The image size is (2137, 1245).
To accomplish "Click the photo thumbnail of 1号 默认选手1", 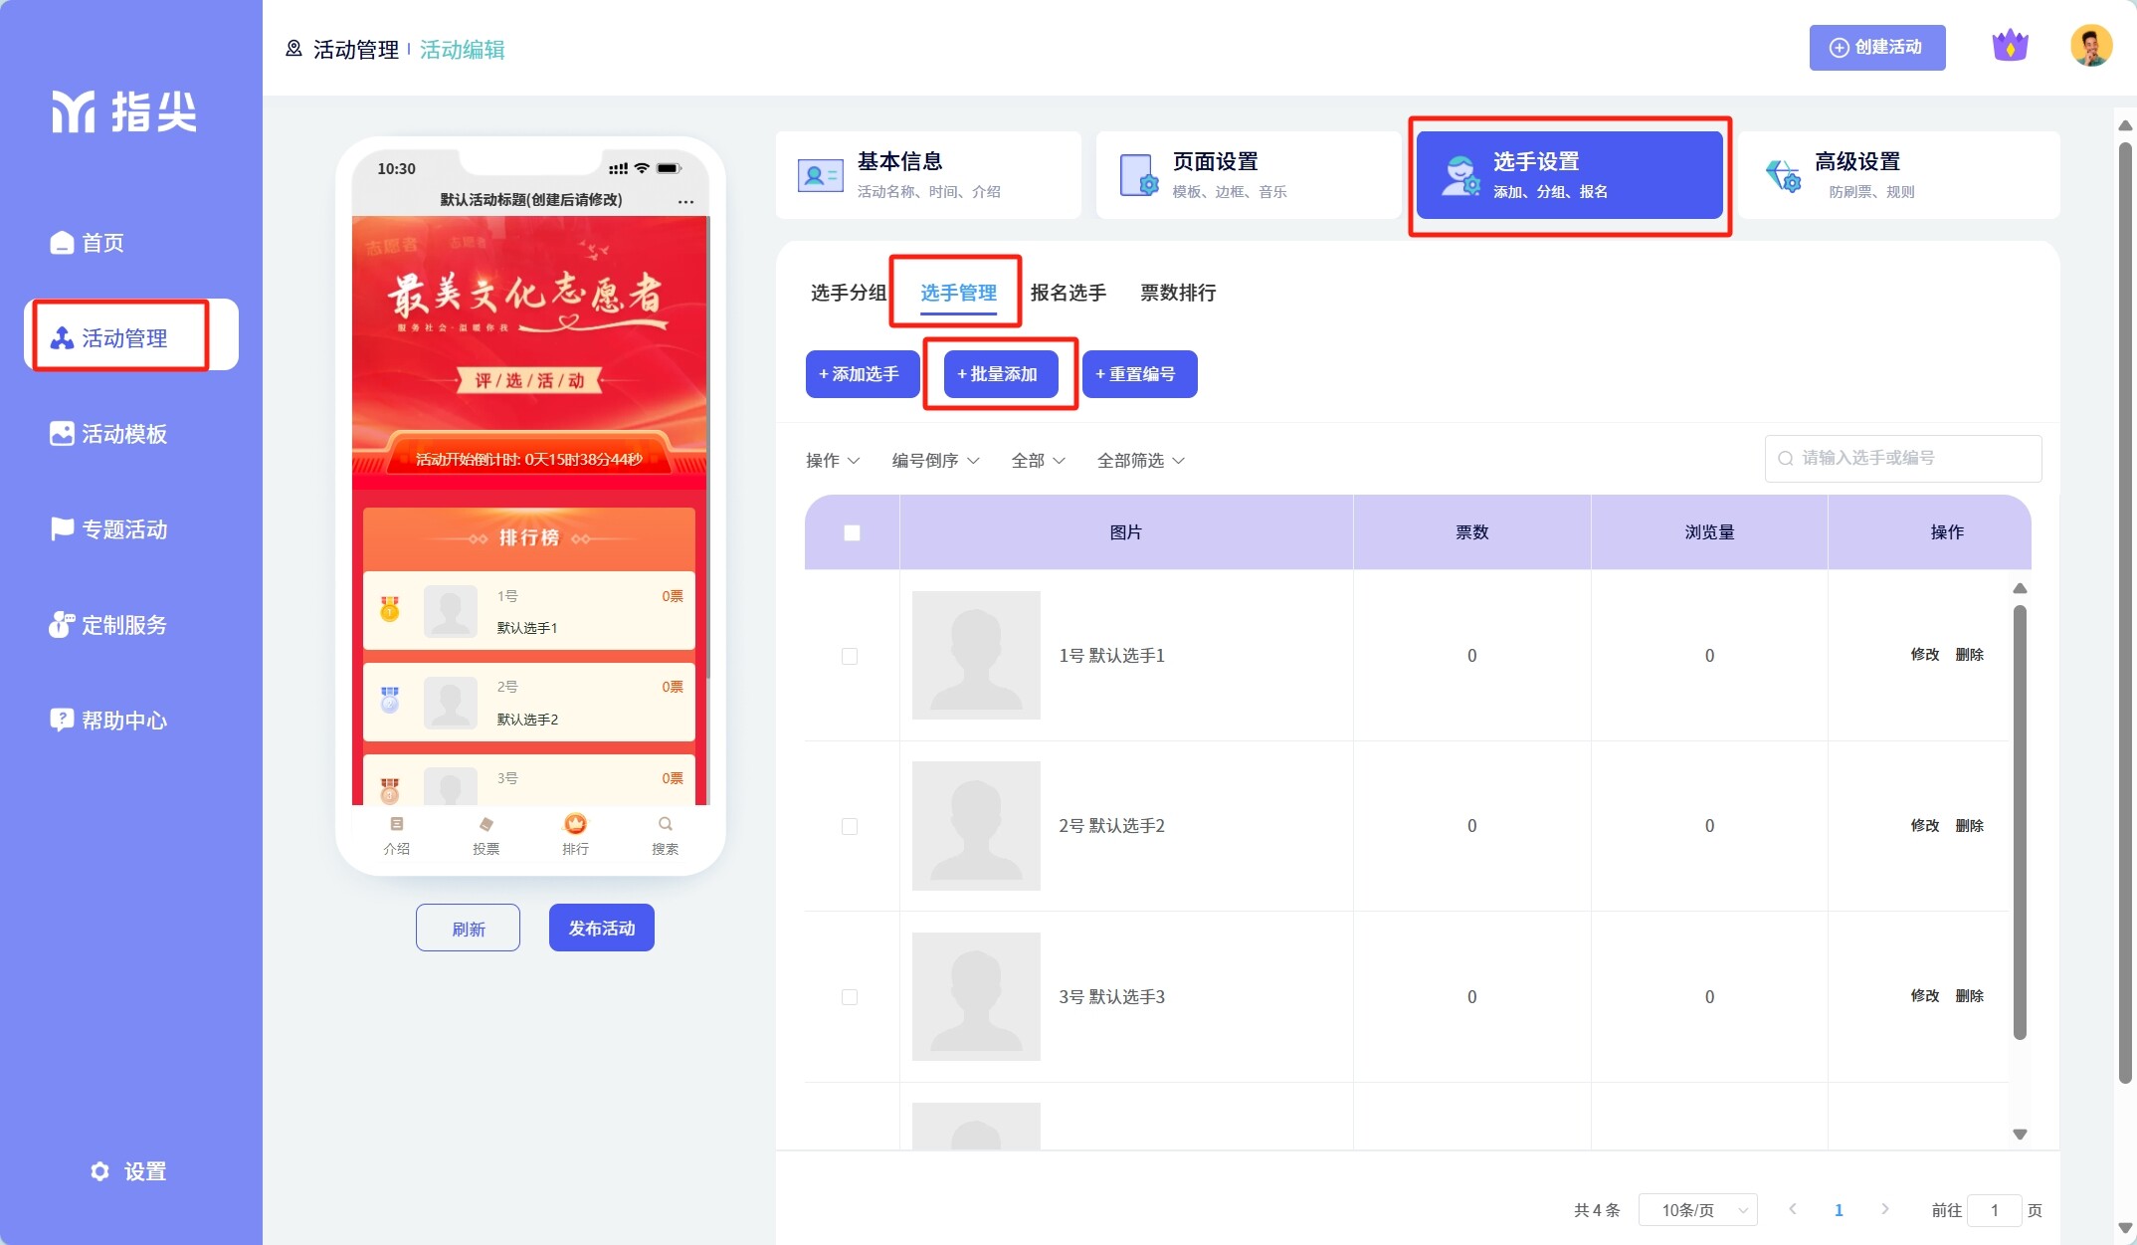I will coord(976,655).
